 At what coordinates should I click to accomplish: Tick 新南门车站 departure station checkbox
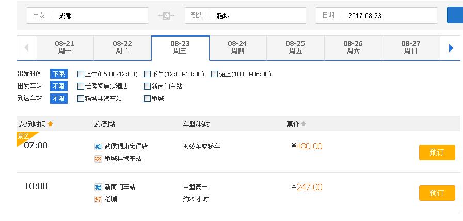(147, 87)
